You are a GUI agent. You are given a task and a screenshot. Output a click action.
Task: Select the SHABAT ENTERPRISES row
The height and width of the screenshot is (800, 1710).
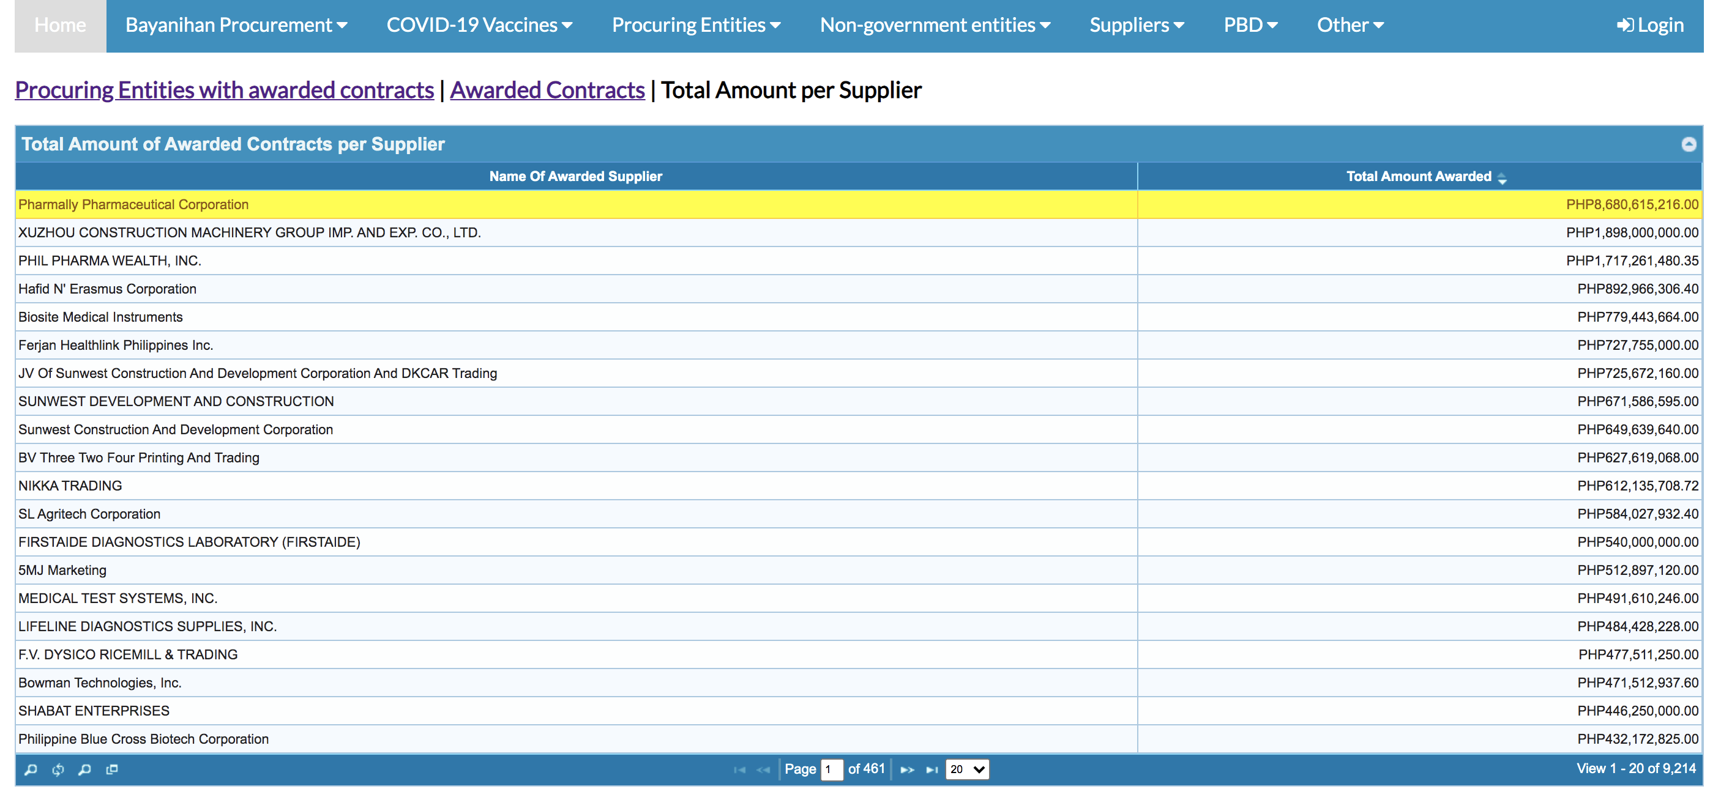(858, 711)
